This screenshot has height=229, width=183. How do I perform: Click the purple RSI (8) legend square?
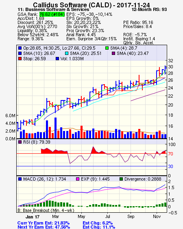[x=20, y=142]
